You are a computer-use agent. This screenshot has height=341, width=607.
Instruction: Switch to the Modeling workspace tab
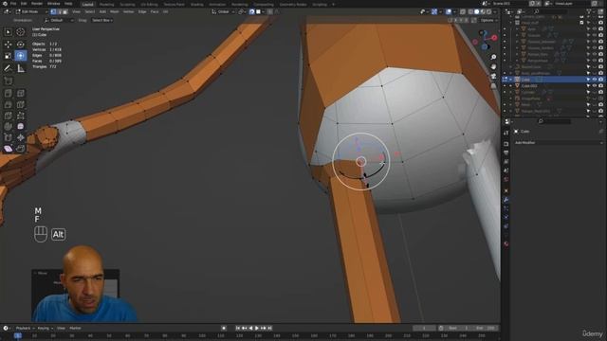[107, 4]
